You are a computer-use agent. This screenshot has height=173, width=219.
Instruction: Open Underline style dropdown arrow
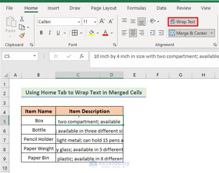pyautogui.click(x=65, y=33)
